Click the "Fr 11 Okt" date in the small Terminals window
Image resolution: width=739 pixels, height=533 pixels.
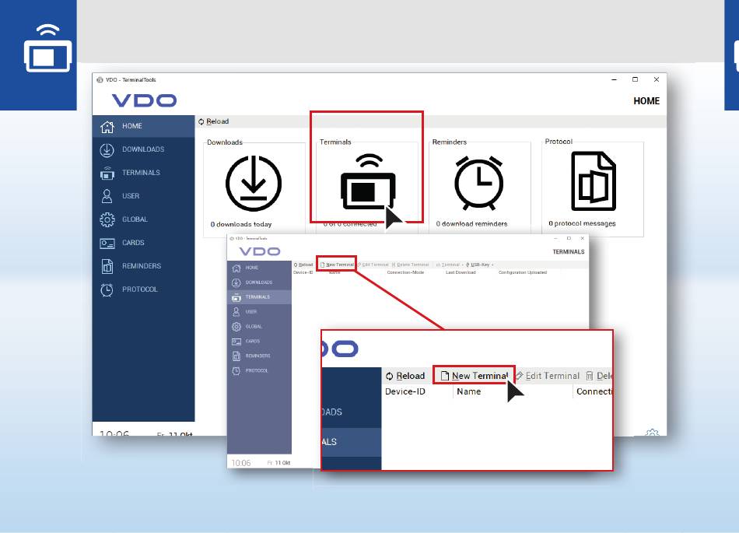[x=278, y=463]
